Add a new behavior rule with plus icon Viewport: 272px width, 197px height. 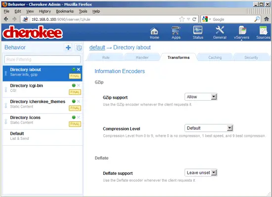68,47
